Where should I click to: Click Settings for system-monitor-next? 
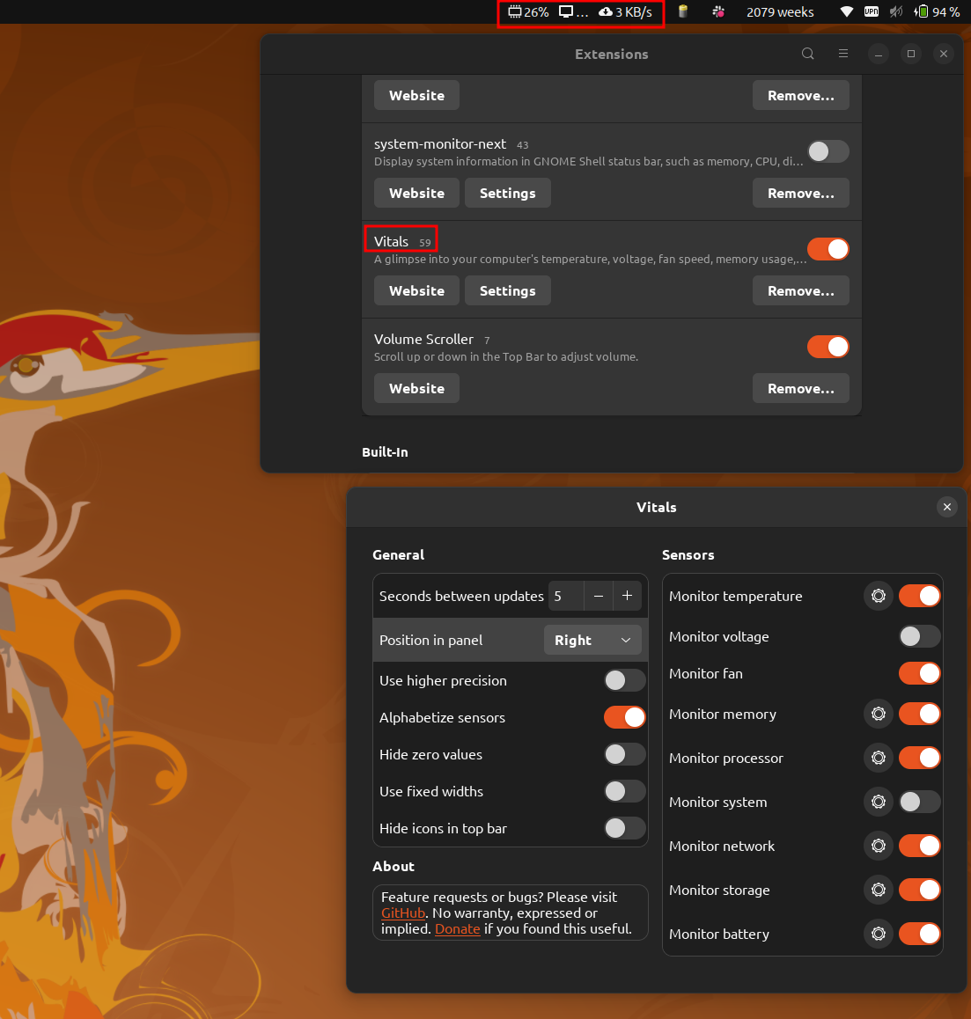tap(507, 193)
